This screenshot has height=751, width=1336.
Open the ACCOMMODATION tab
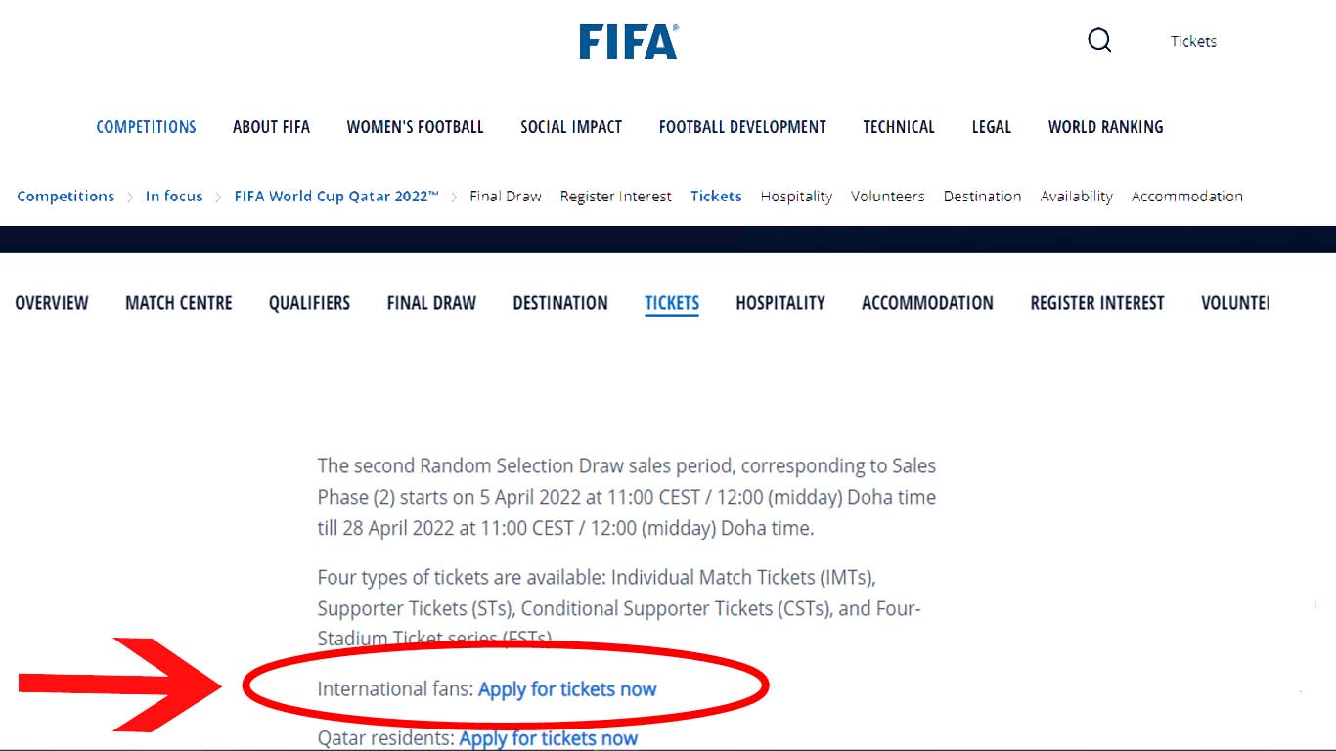click(x=927, y=303)
